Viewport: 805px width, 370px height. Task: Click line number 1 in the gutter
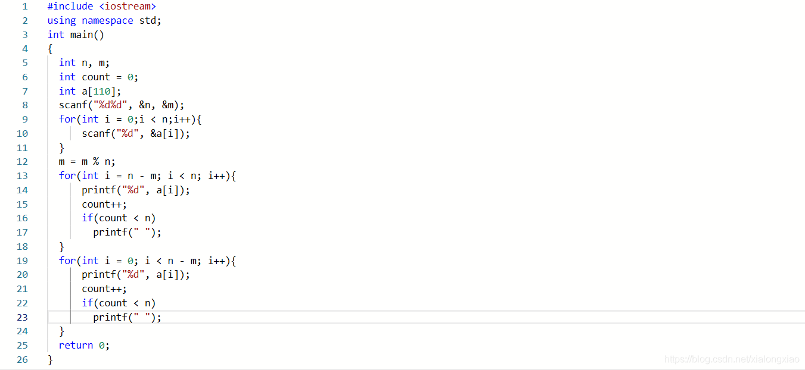25,6
